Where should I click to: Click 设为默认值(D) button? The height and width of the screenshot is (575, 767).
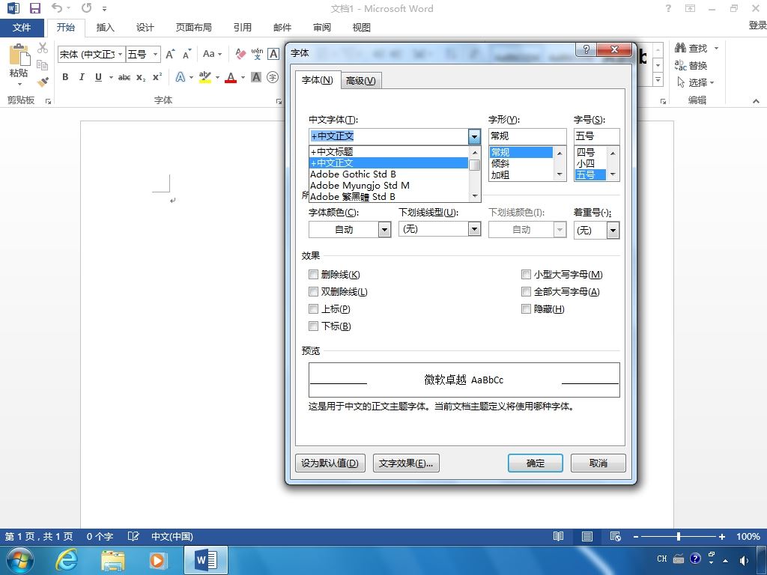pyautogui.click(x=330, y=463)
